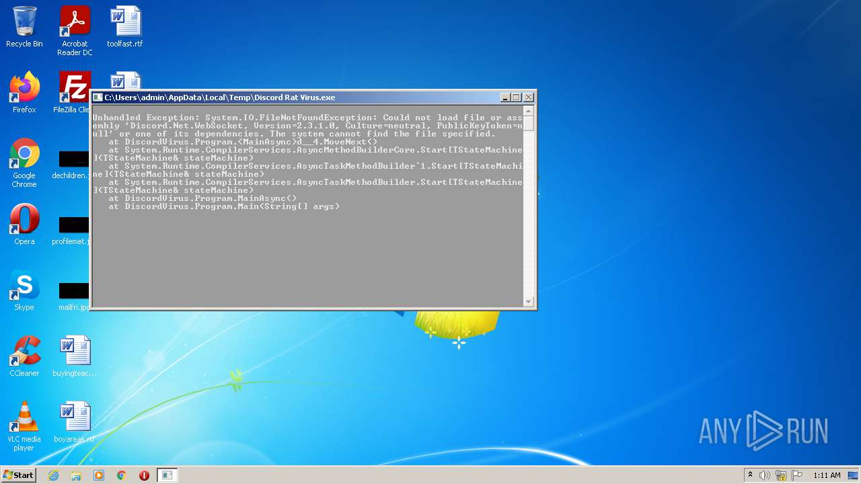
Task: Open buyingteac document icon
Action: pyautogui.click(x=75, y=356)
